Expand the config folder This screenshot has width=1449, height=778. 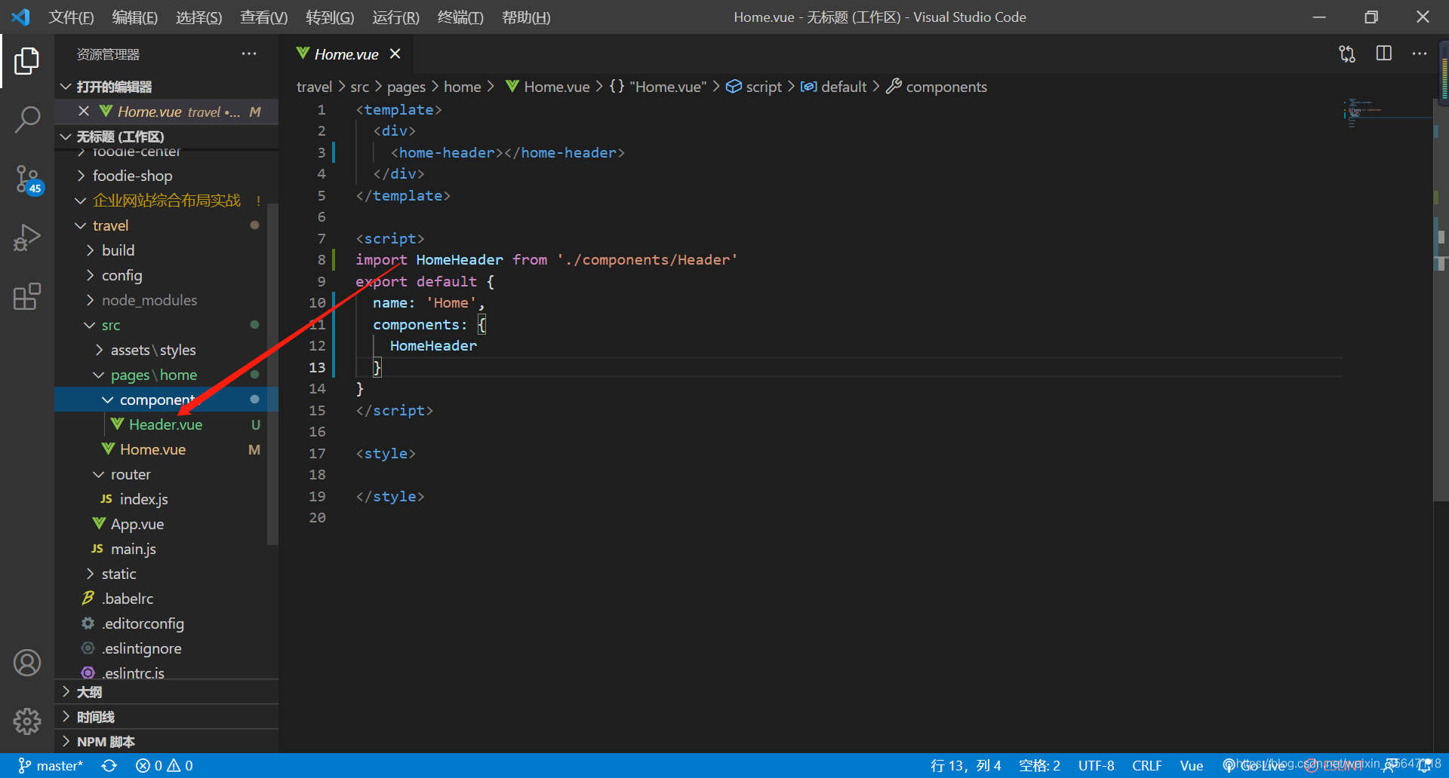pyautogui.click(x=166, y=275)
